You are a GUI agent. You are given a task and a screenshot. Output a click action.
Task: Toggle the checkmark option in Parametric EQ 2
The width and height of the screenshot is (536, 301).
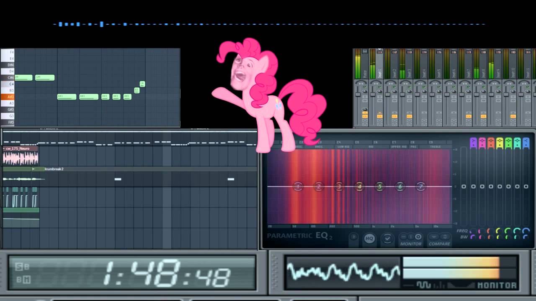(x=387, y=238)
